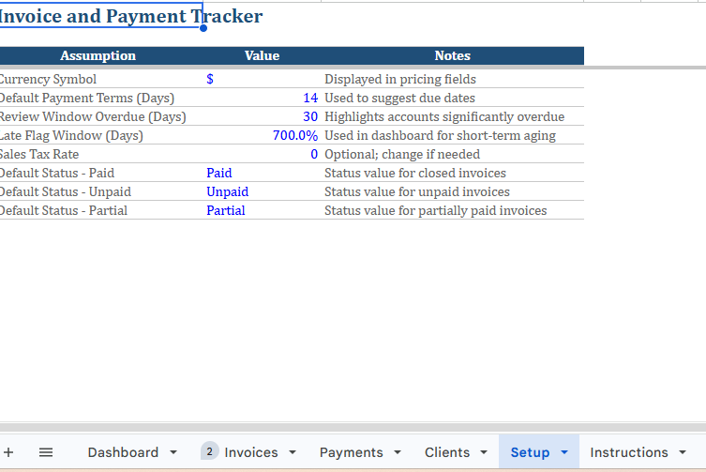Expand the Instructions tab dropdown arrow
Image resolution: width=706 pixels, height=472 pixels.
tap(683, 452)
